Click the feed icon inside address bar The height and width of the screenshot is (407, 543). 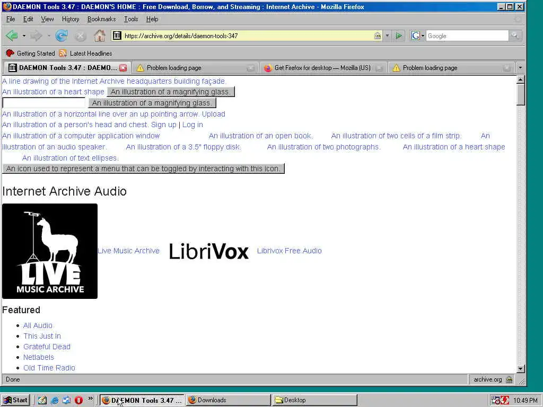click(378, 36)
